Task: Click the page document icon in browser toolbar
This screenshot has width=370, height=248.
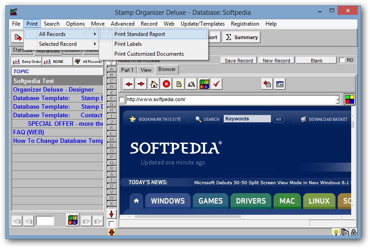Action: coord(179,84)
